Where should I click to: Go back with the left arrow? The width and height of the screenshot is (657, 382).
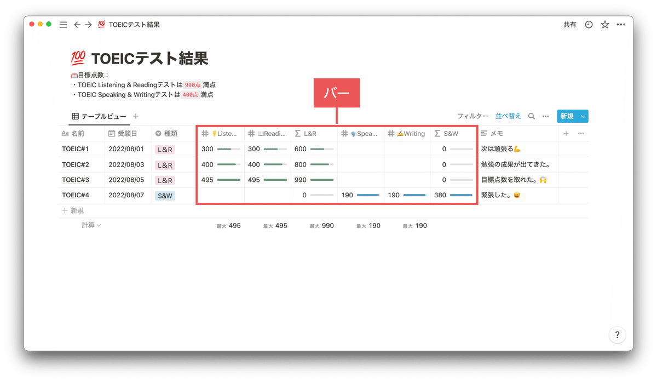77,25
